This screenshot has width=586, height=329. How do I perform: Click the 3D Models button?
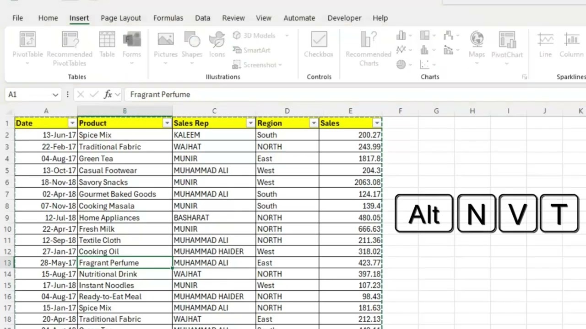point(254,36)
